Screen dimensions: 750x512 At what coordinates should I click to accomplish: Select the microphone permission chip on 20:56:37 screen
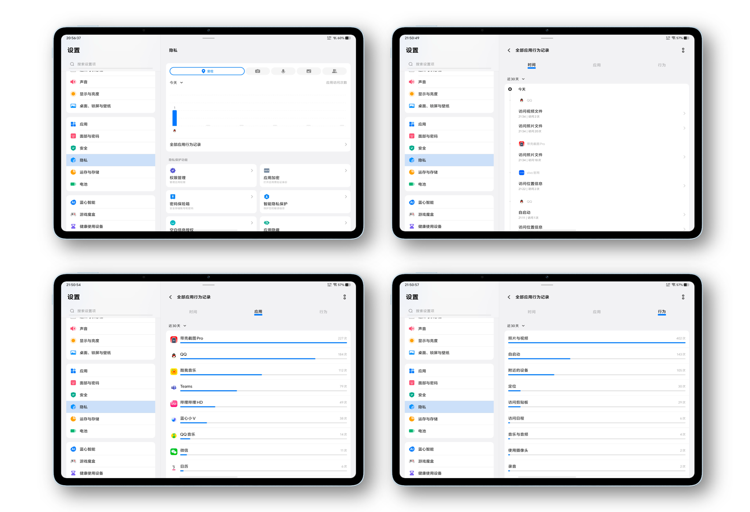coord(283,71)
